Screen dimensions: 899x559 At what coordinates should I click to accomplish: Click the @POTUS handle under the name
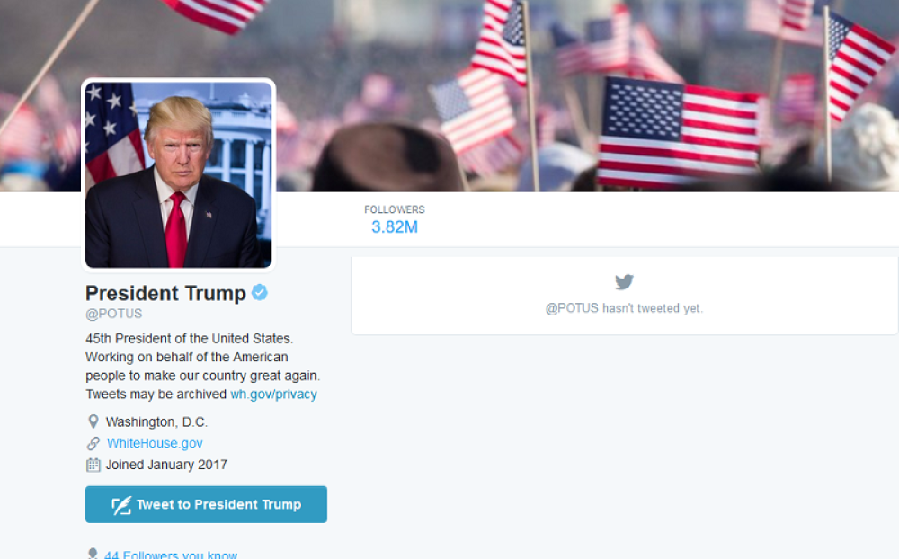(x=113, y=314)
